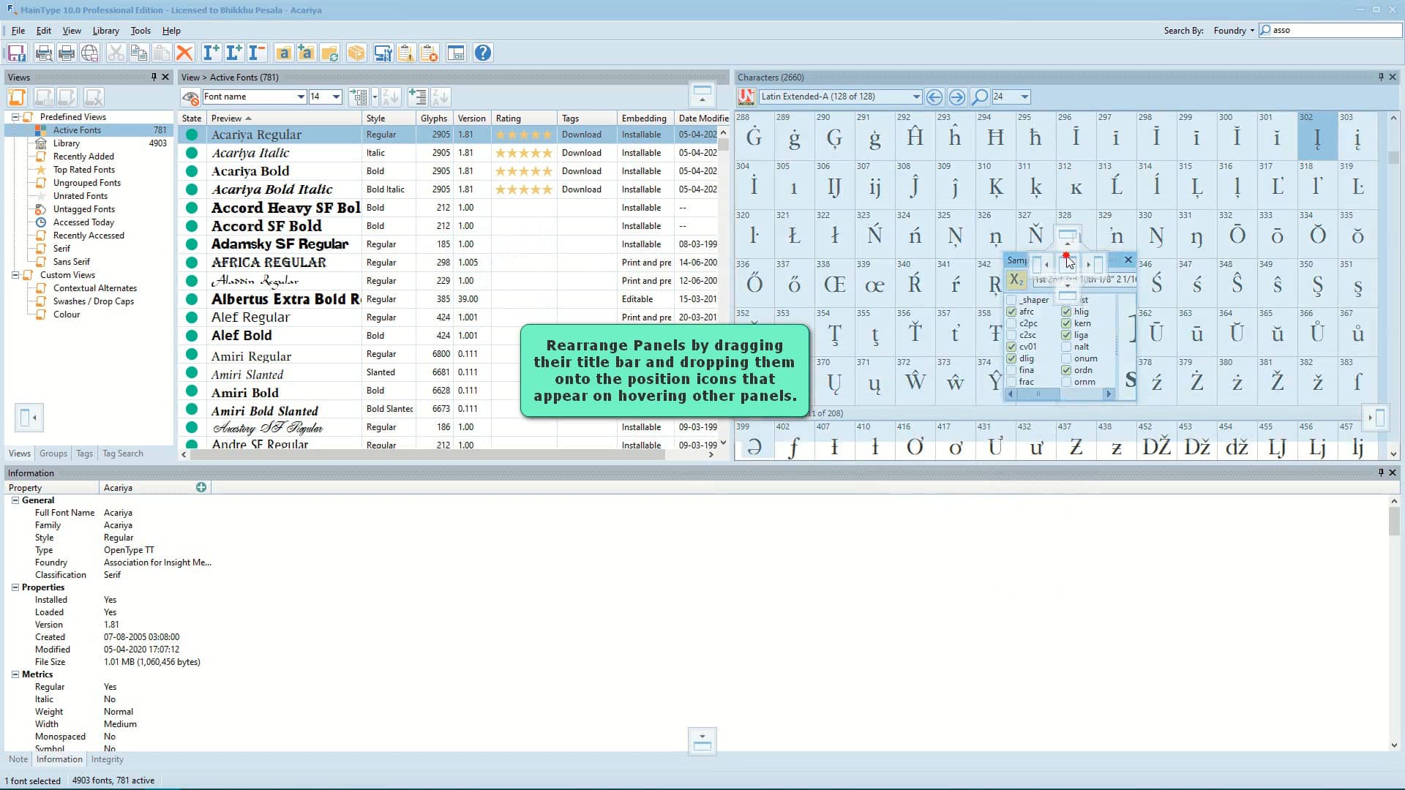Switch to the Integrity tab

[107, 759]
